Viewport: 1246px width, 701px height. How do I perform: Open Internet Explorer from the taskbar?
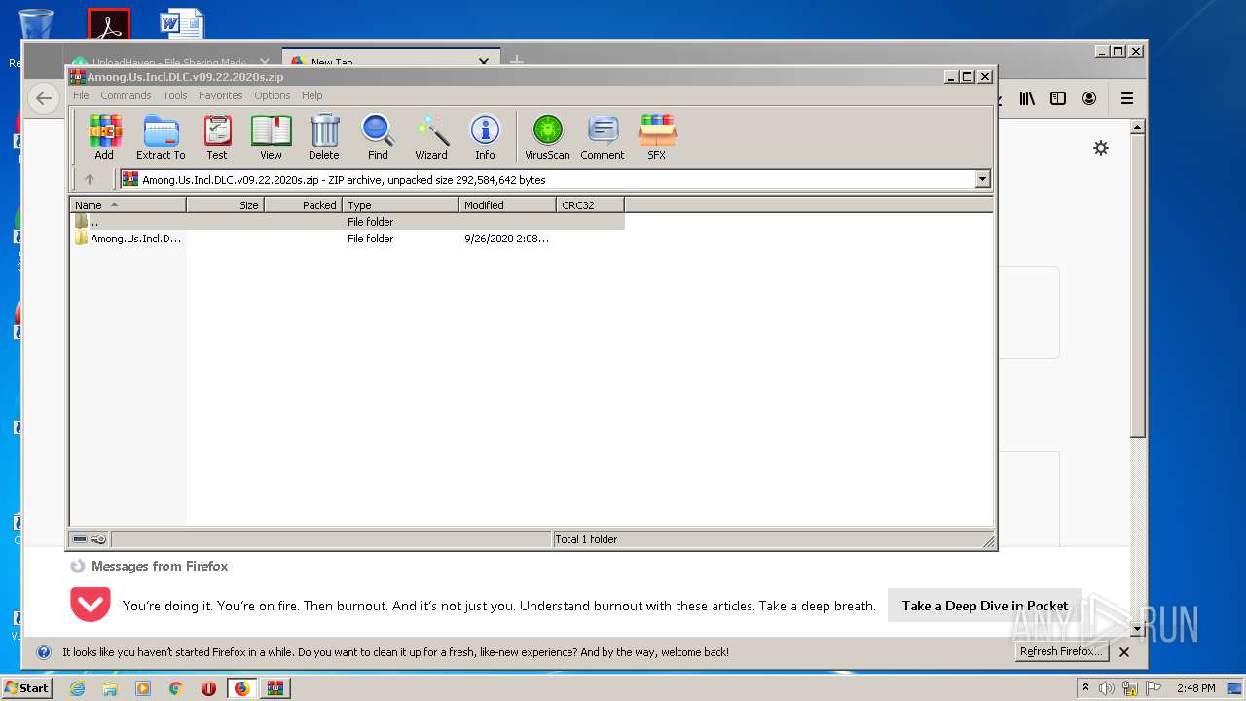point(77,688)
